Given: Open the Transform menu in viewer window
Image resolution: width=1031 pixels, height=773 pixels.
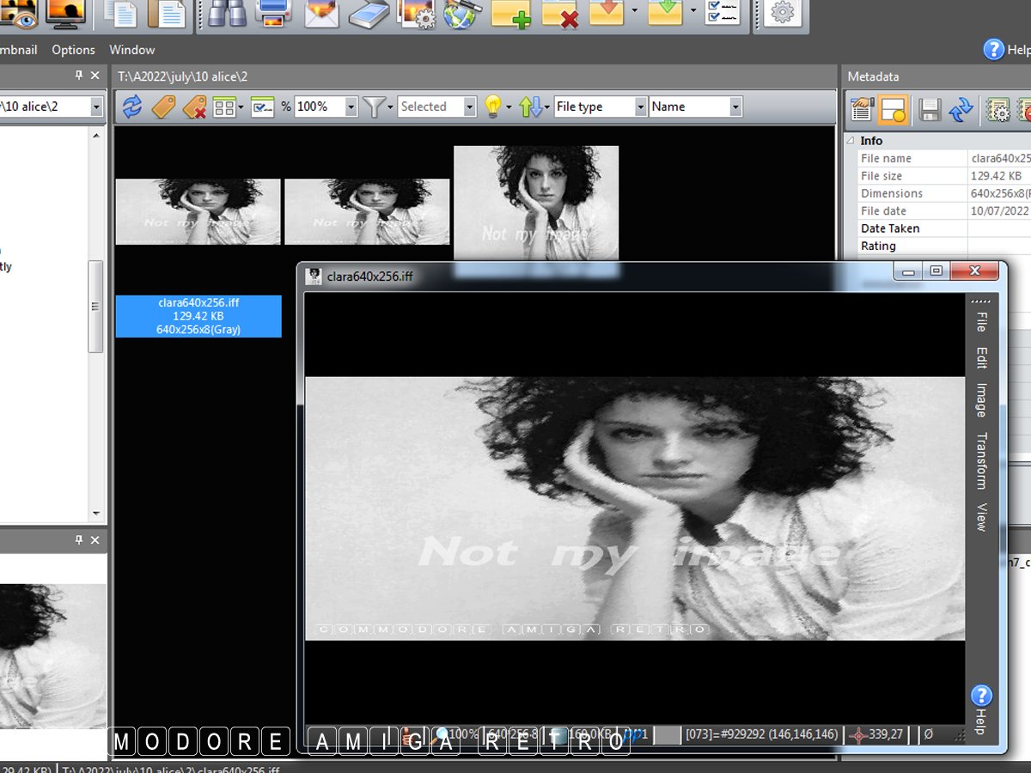Looking at the screenshot, I should click(981, 460).
